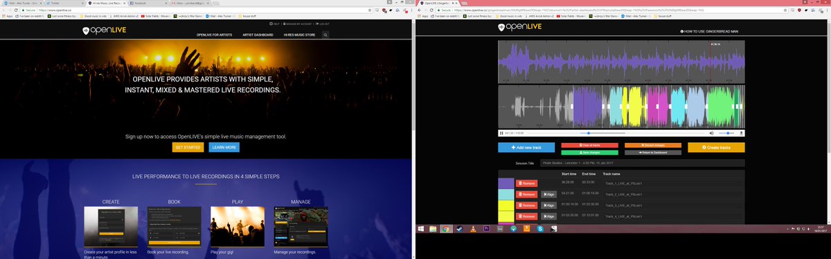Align Track_3_LIVE_at_PSLeic1
Image resolution: width=831 pixels, height=259 pixels.
(548, 205)
